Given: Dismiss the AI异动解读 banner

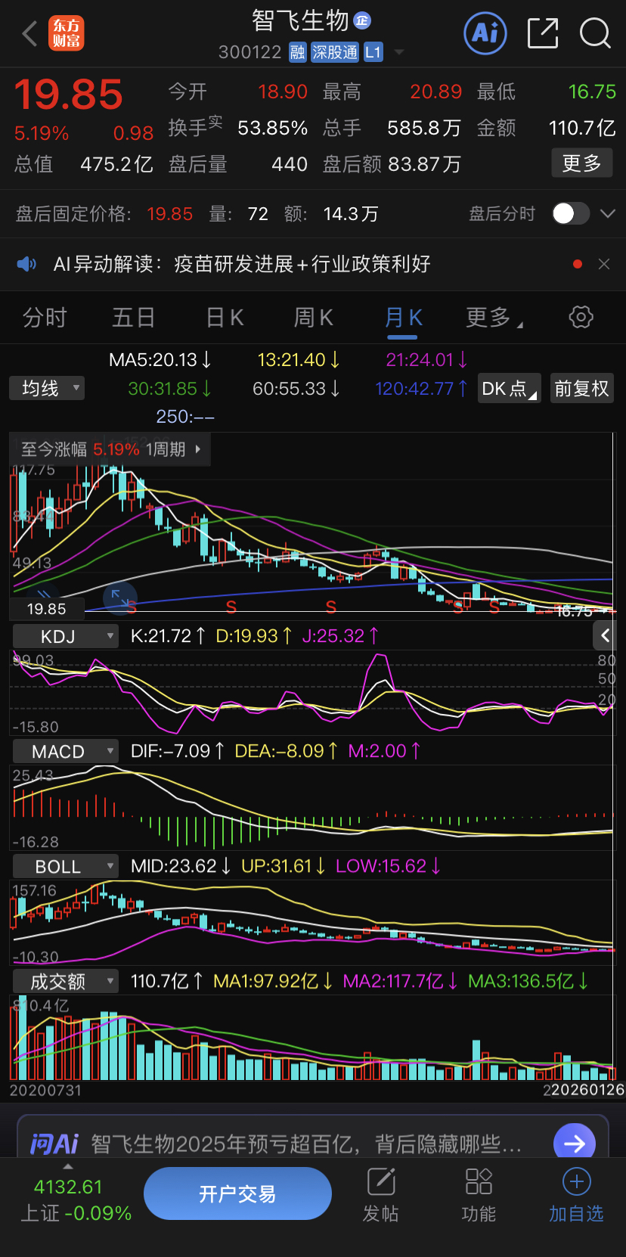Looking at the screenshot, I should pos(603,264).
